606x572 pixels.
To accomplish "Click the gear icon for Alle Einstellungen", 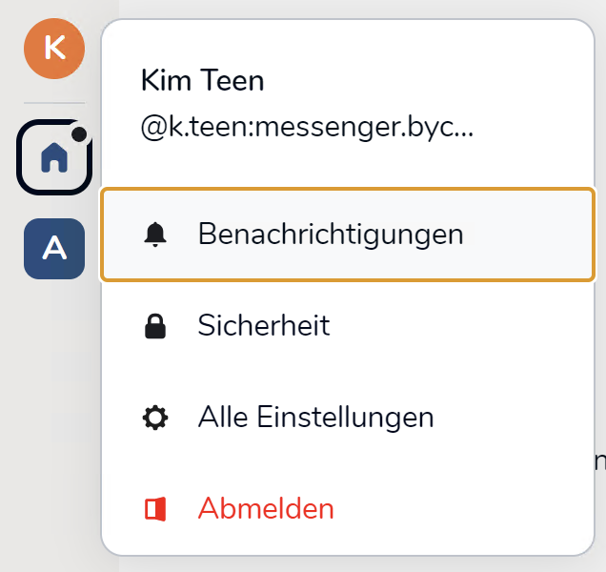I will [x=155, y=418].
